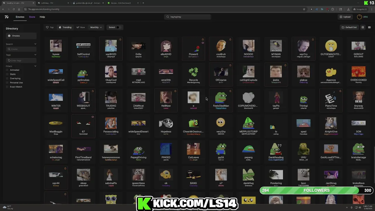Open the GUTGEMACHTD emote
Screen dimensions: 375x211
(331, 49)
